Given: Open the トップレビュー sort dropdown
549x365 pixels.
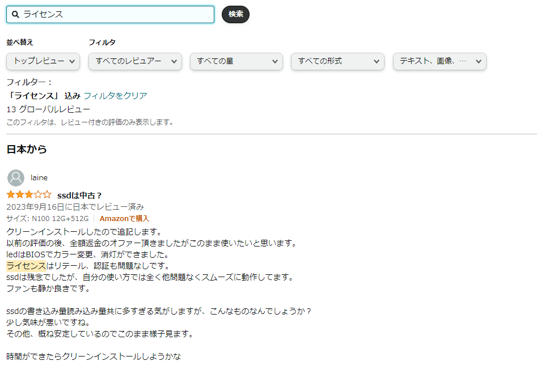Looking at the screenshot, I should coord(43,61).
